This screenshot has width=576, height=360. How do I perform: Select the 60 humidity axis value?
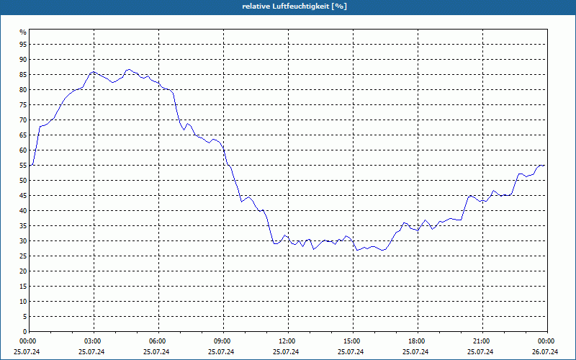pos(23,150)
